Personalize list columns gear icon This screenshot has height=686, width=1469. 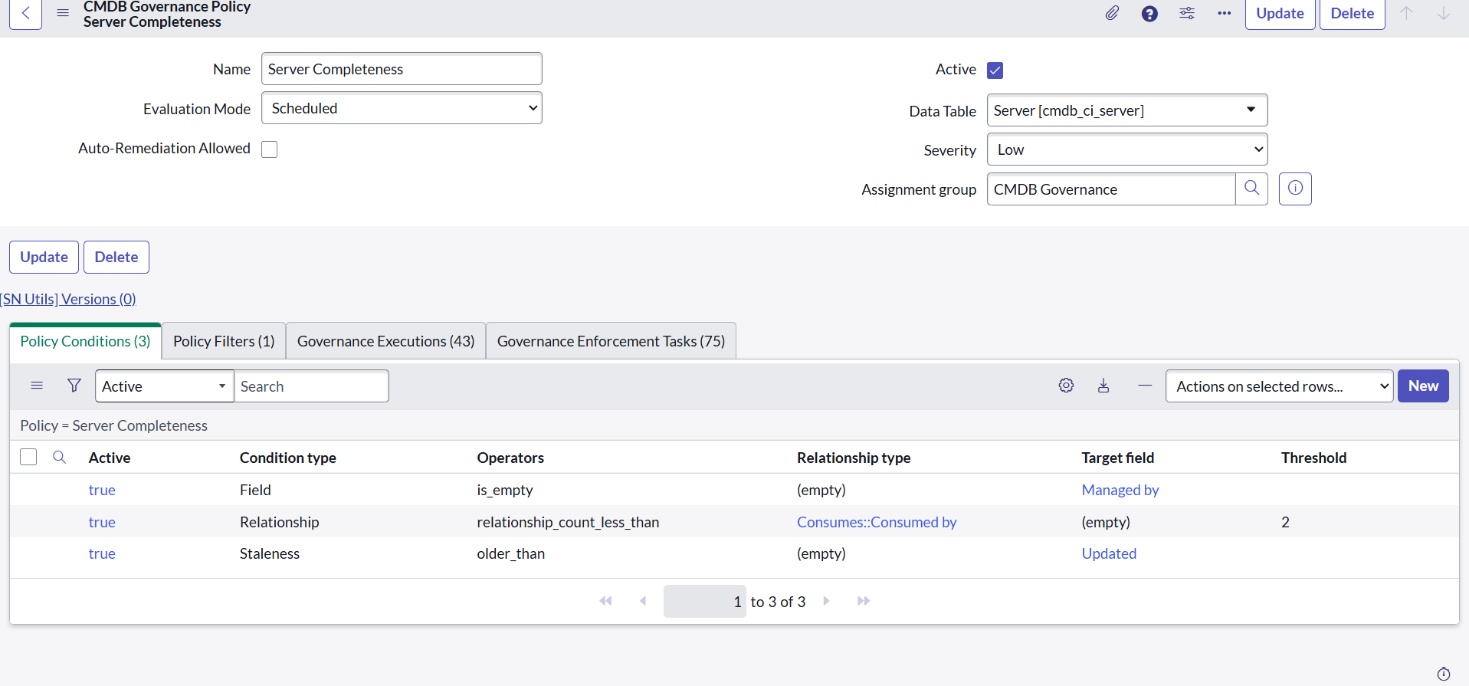coord(1066,386)
